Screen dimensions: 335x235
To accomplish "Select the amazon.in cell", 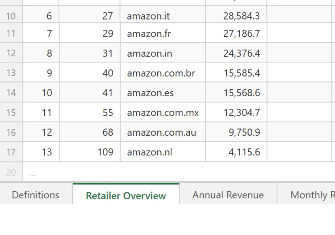I will (162, 53).
